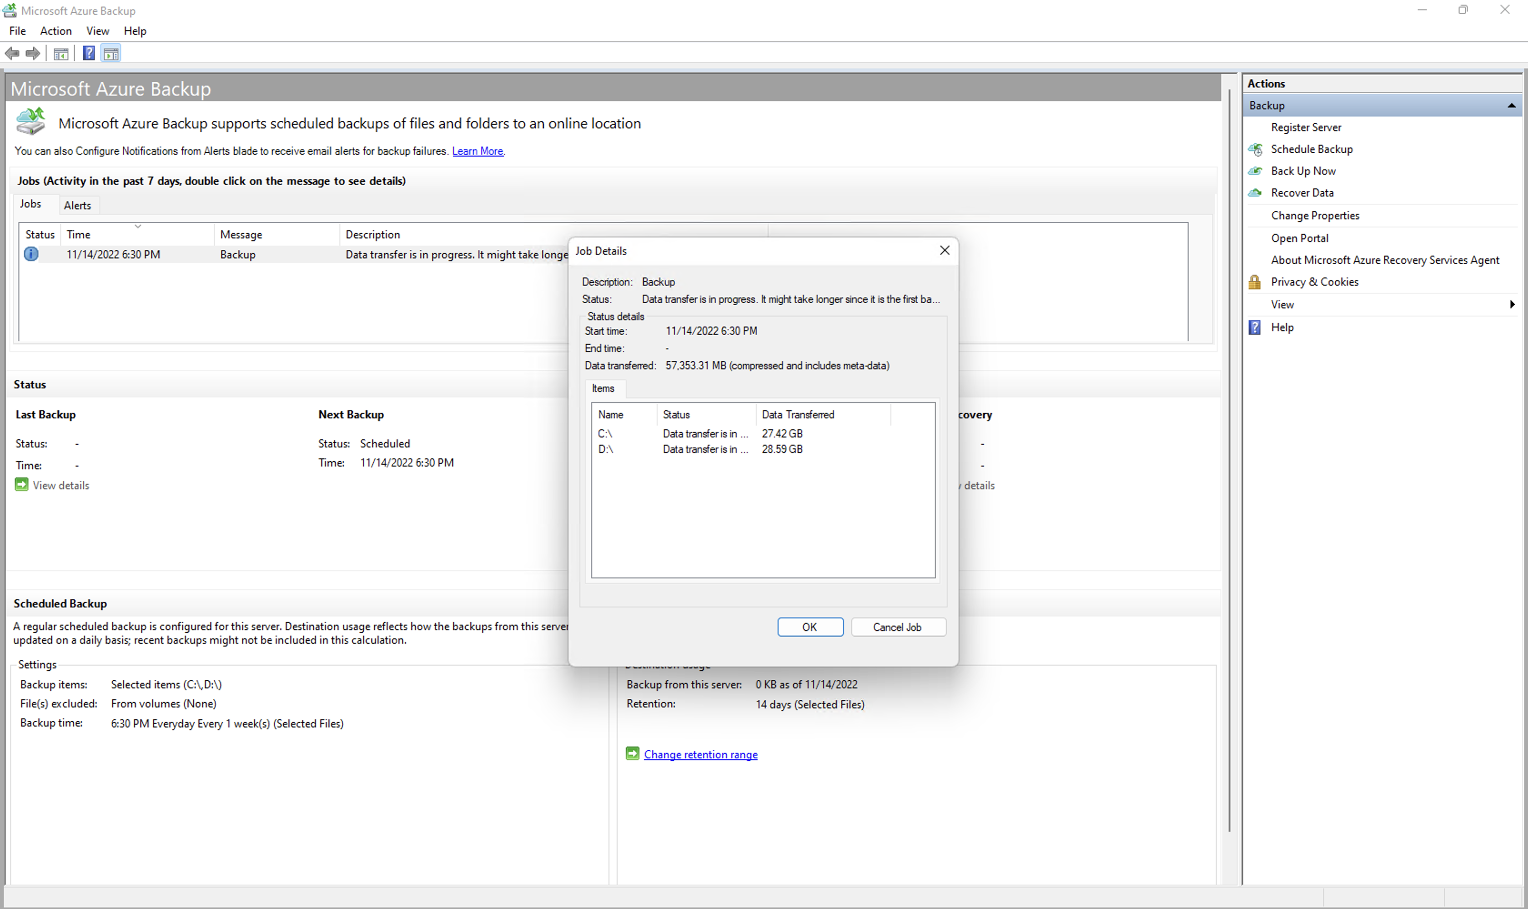1528x909 pixels.
Task: Click Register Server in Actions pane
Action: (1306, 127)
